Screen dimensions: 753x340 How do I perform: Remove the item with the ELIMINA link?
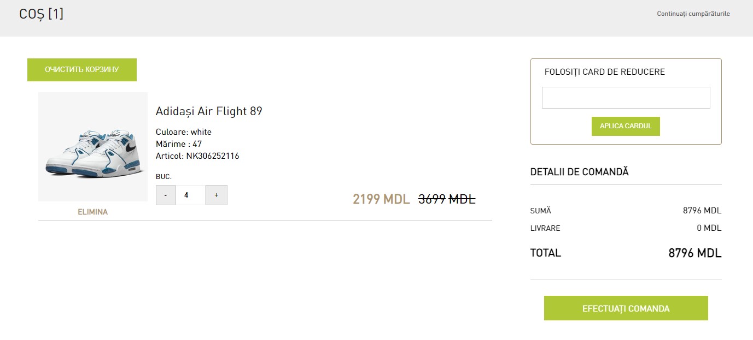[93, 212]
